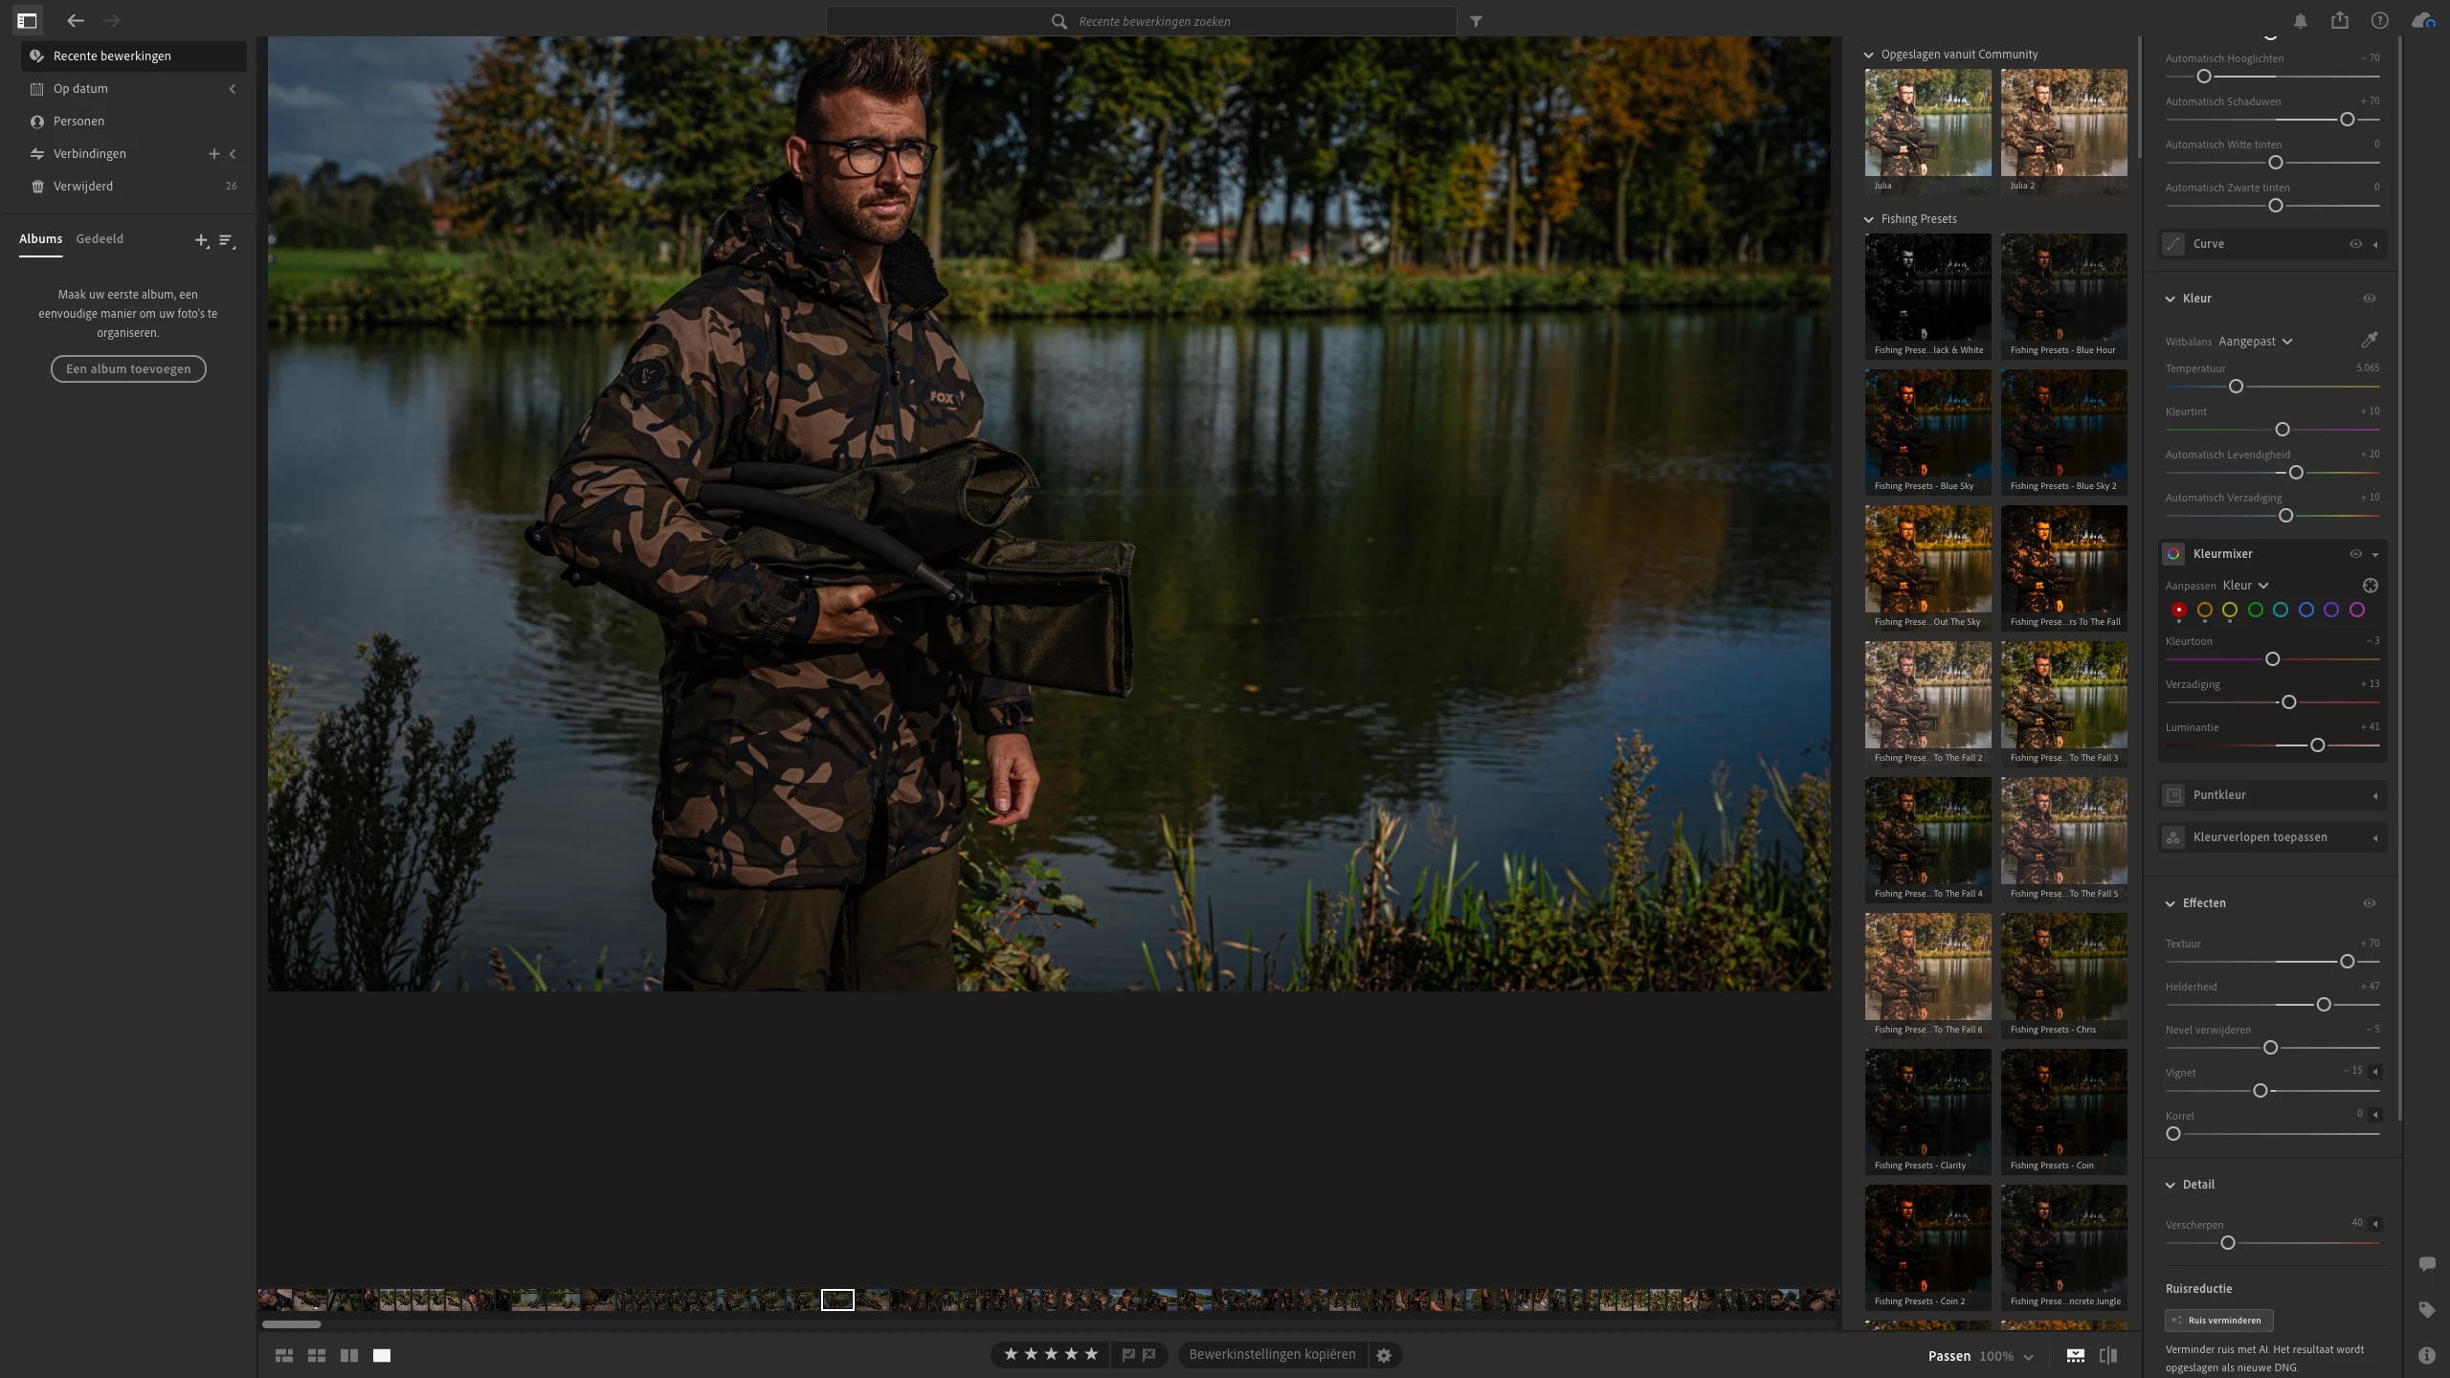
Task: Pick the white balance eyedropper
Action: point(2370,341)
